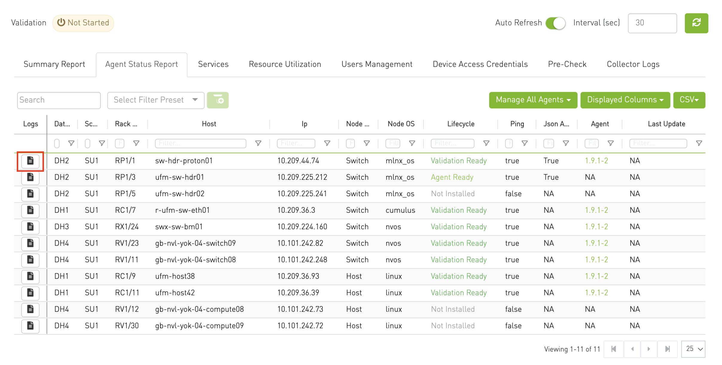
Task: Open the Lifecycle column filter funnel
Action: (486, 143)
